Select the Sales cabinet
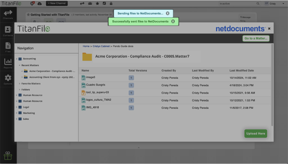 pyautogui.click(x=26, y=119)
